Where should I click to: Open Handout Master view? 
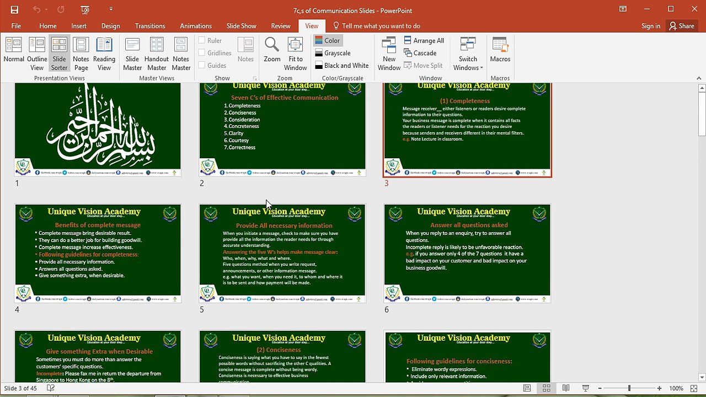157,53
